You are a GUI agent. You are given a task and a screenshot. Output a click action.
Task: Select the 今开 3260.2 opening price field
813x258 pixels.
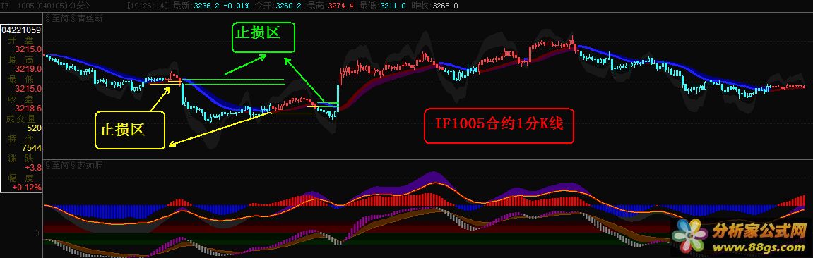pos(278,6)
